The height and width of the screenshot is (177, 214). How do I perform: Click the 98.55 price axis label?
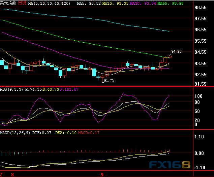[x=201, y=7]
